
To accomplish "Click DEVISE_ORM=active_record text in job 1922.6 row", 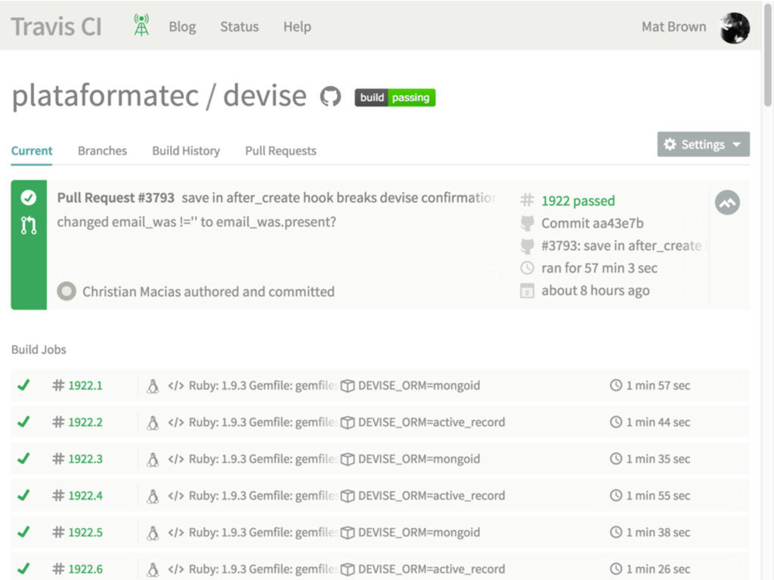I will click(x=432, y=569).
